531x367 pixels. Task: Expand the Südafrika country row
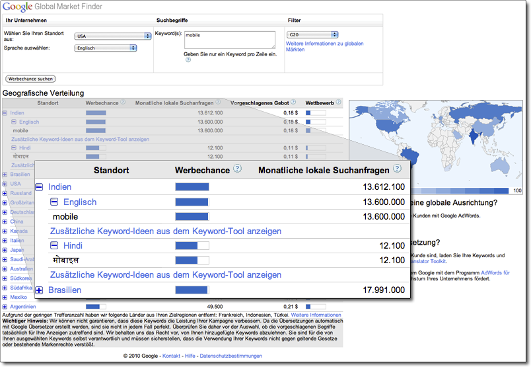click(5, 288)
